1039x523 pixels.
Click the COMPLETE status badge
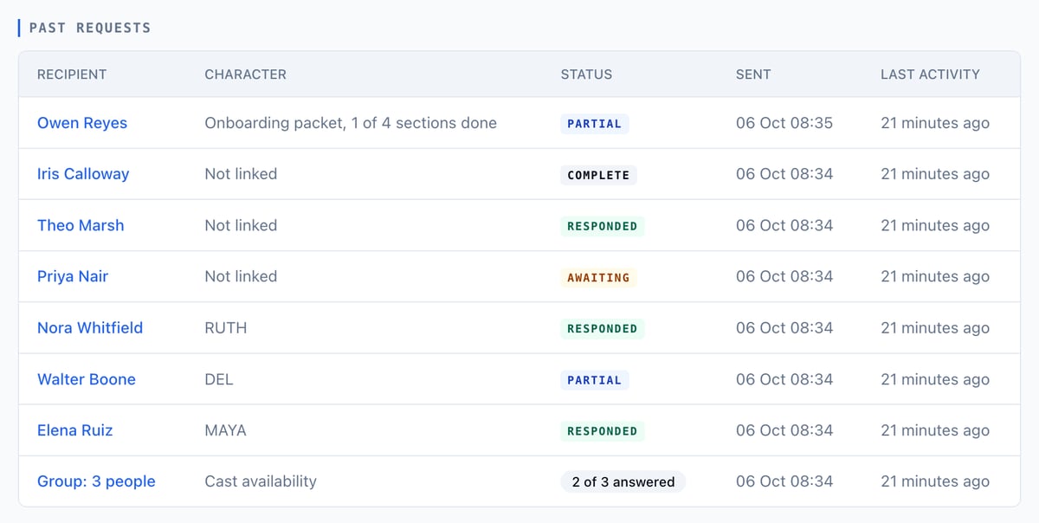pos(598,175)
